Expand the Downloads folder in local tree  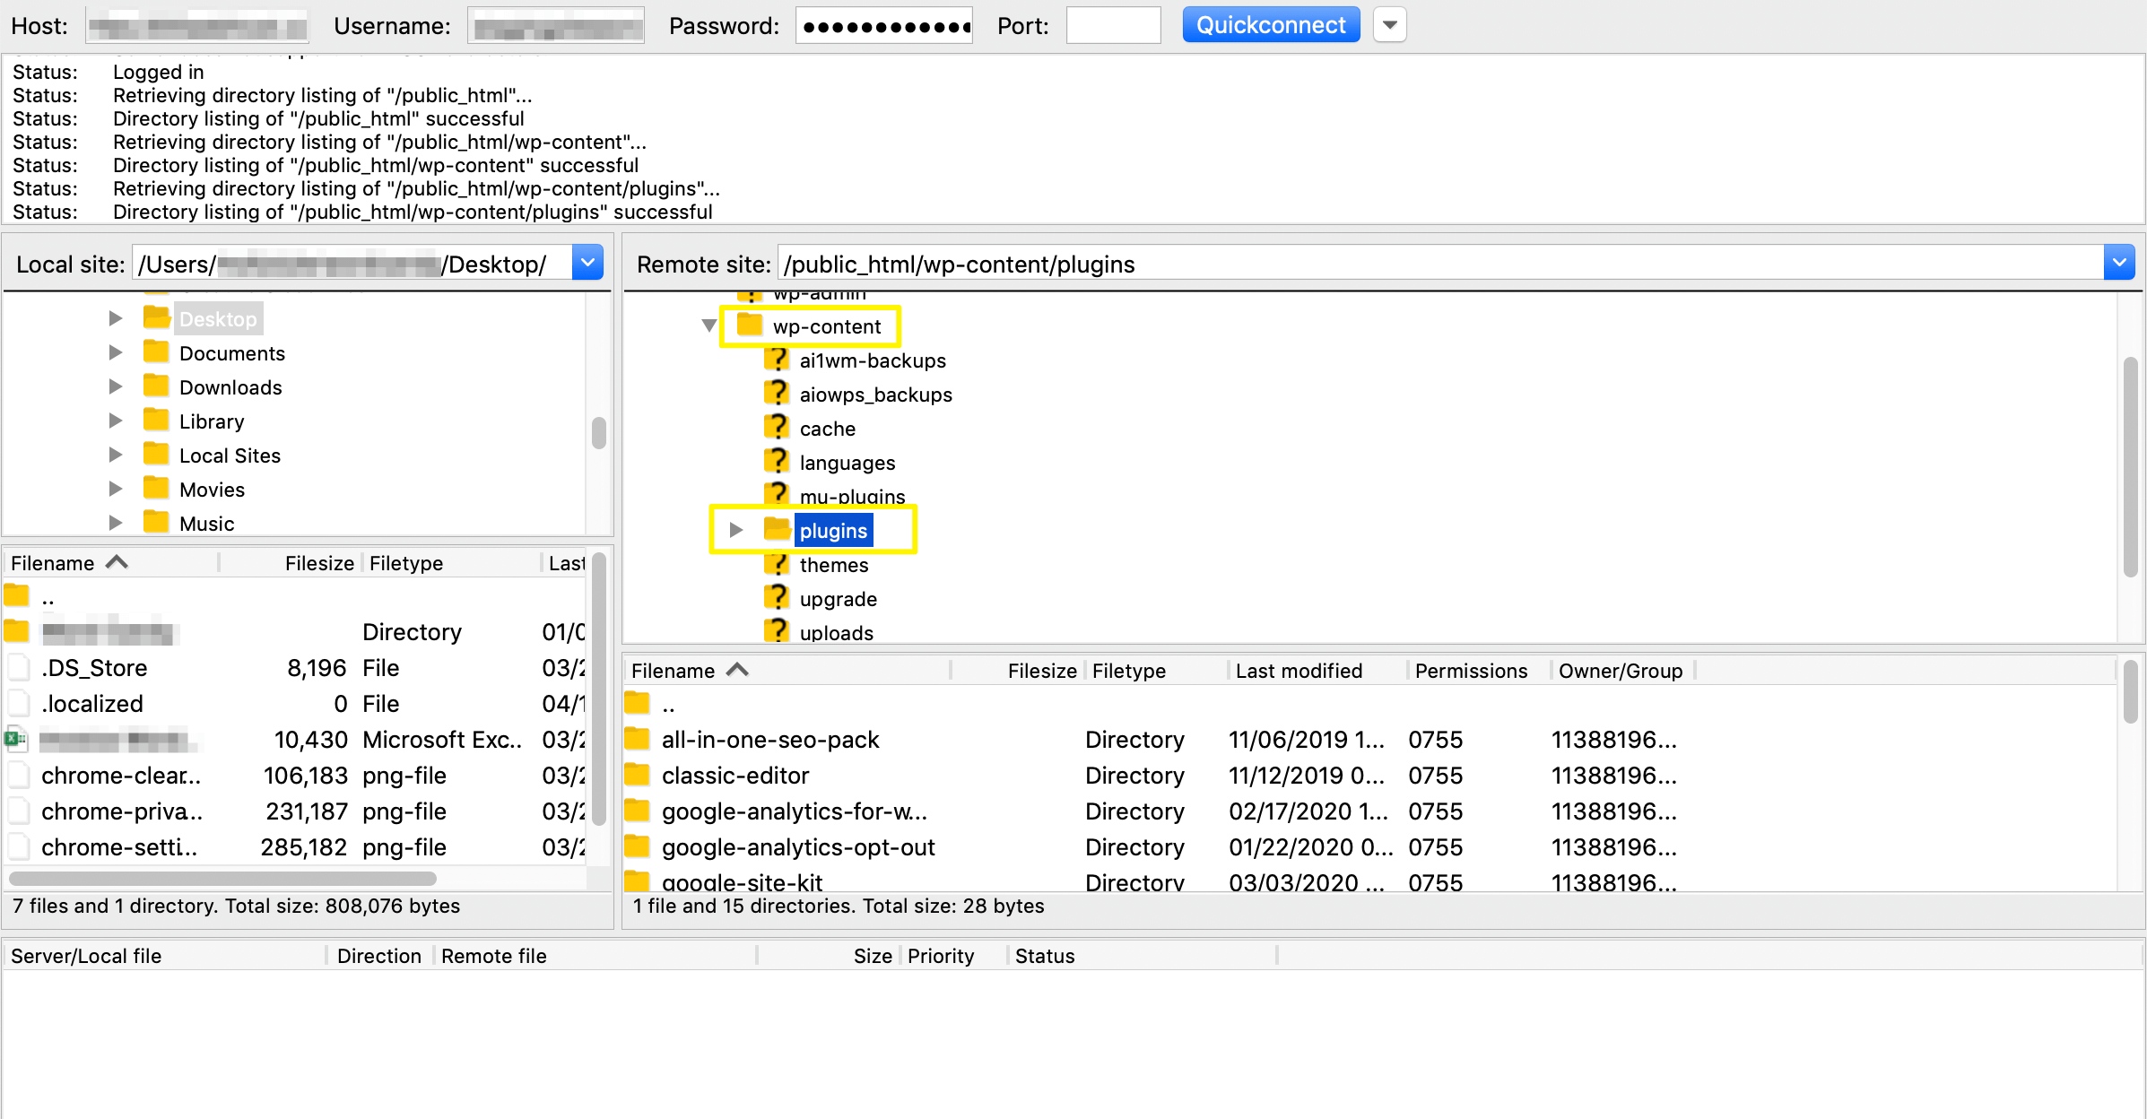(x=115, y=386)
